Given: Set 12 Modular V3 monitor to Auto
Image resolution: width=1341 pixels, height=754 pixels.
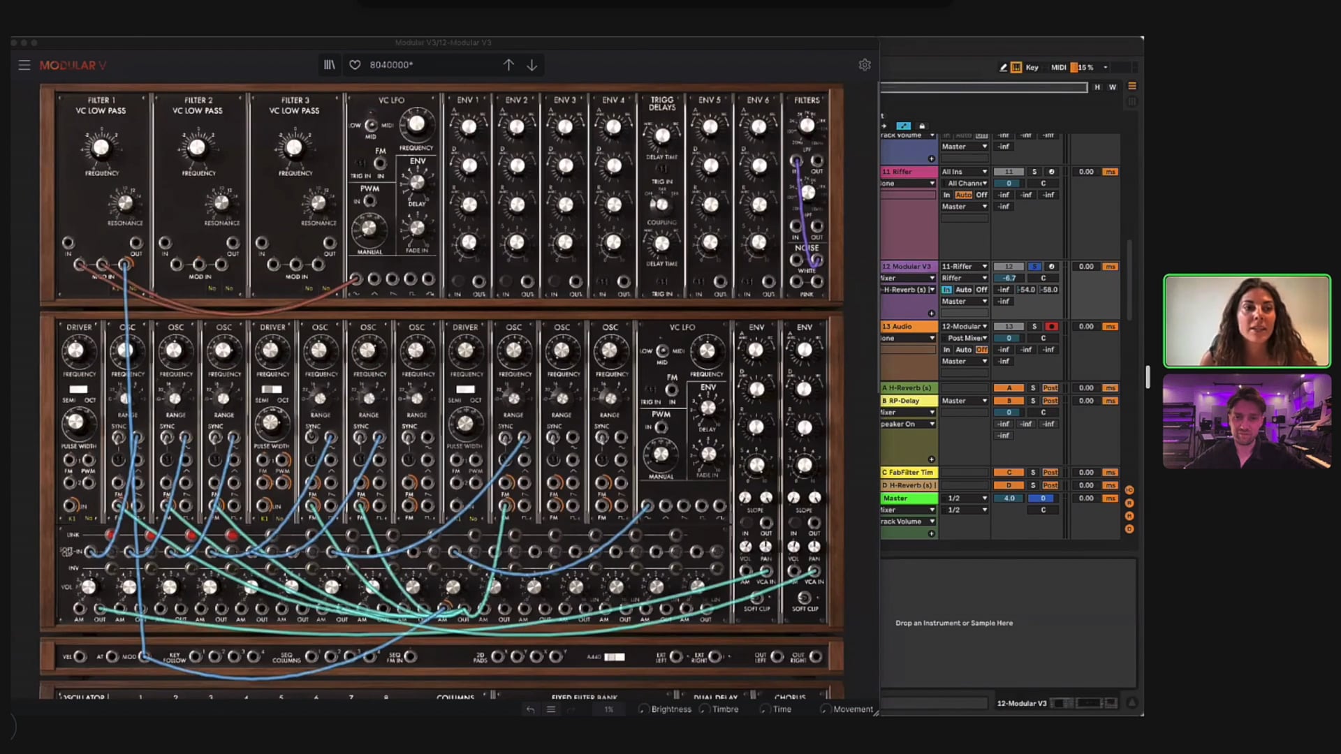Looking at the screenshot, I should [x=964, y=290].
